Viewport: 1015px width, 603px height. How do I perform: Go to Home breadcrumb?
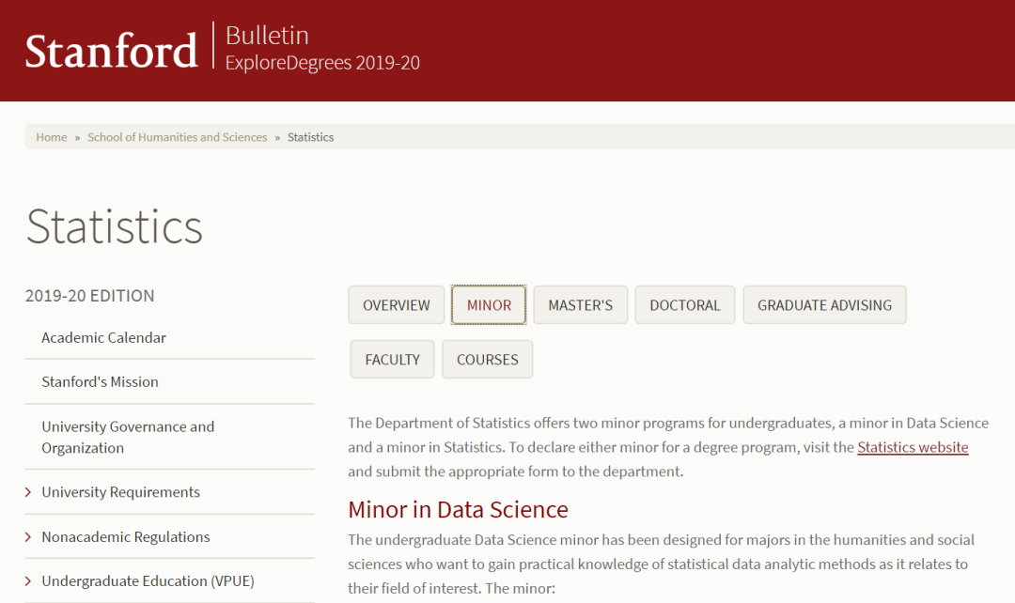(x=52, y=137)
